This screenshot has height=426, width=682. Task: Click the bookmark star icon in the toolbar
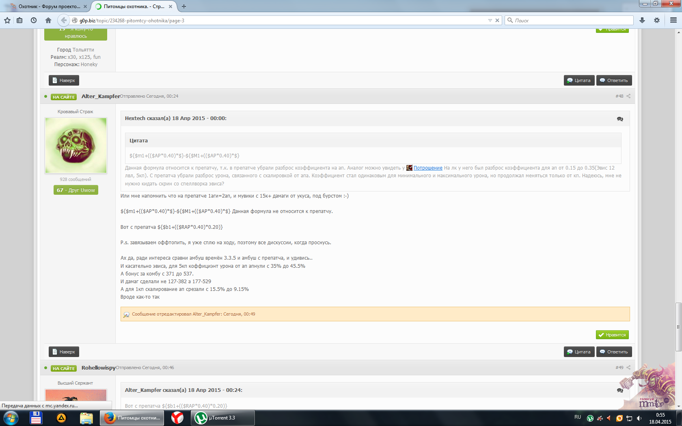pyautogui.click(x=7, y=20)
